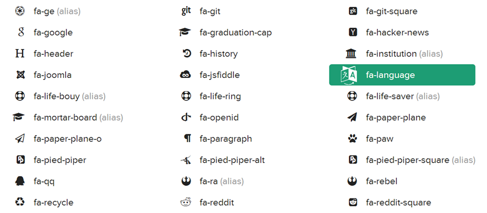Open the fa-header link

coord(53,54)
